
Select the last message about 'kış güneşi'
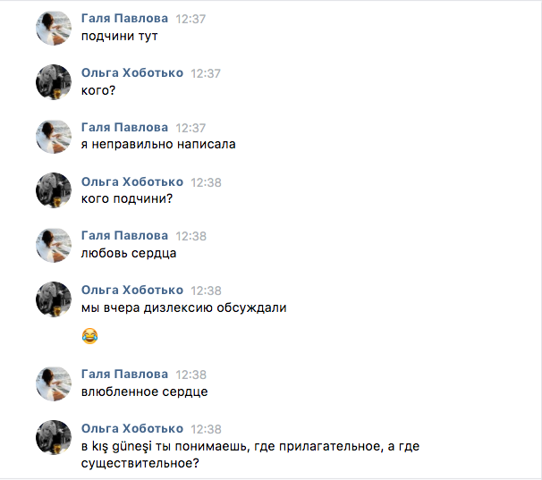[x=250, y=454]
